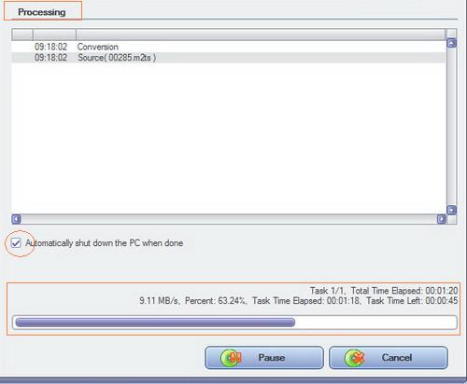
Task: Pause the conversion task
Action: 264,358
